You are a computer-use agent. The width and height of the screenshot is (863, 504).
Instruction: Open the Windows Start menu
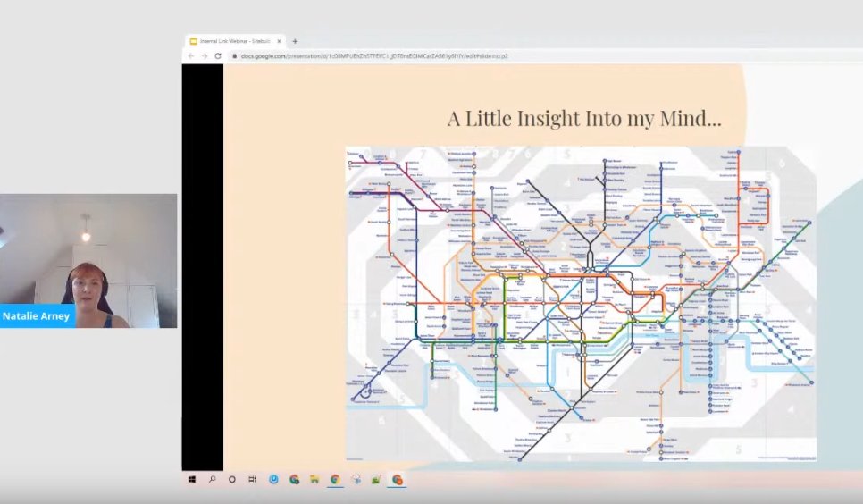tap(192, 480)
